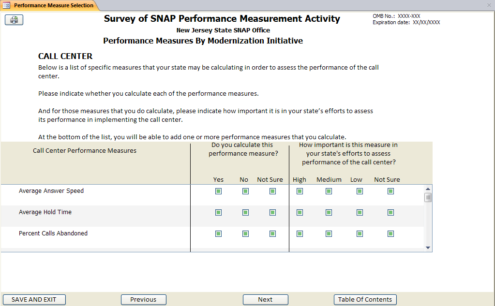
Task: Open the Table Of Contents
Action: coord(365,300)
